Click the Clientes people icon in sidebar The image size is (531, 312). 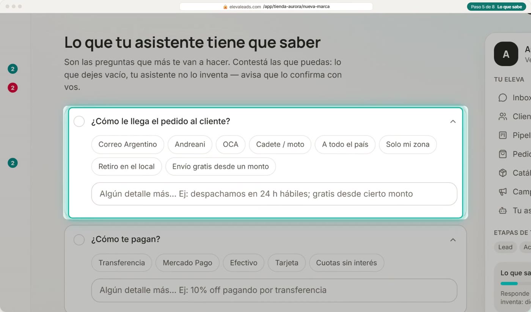(x=503, y=117)
